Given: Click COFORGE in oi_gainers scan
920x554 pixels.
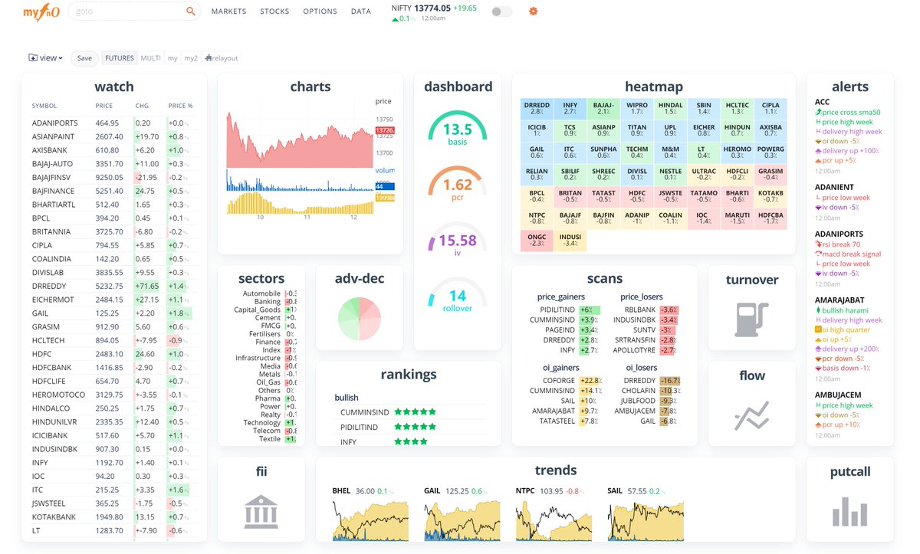Looking at the screenshot, I should click(560, 381).
